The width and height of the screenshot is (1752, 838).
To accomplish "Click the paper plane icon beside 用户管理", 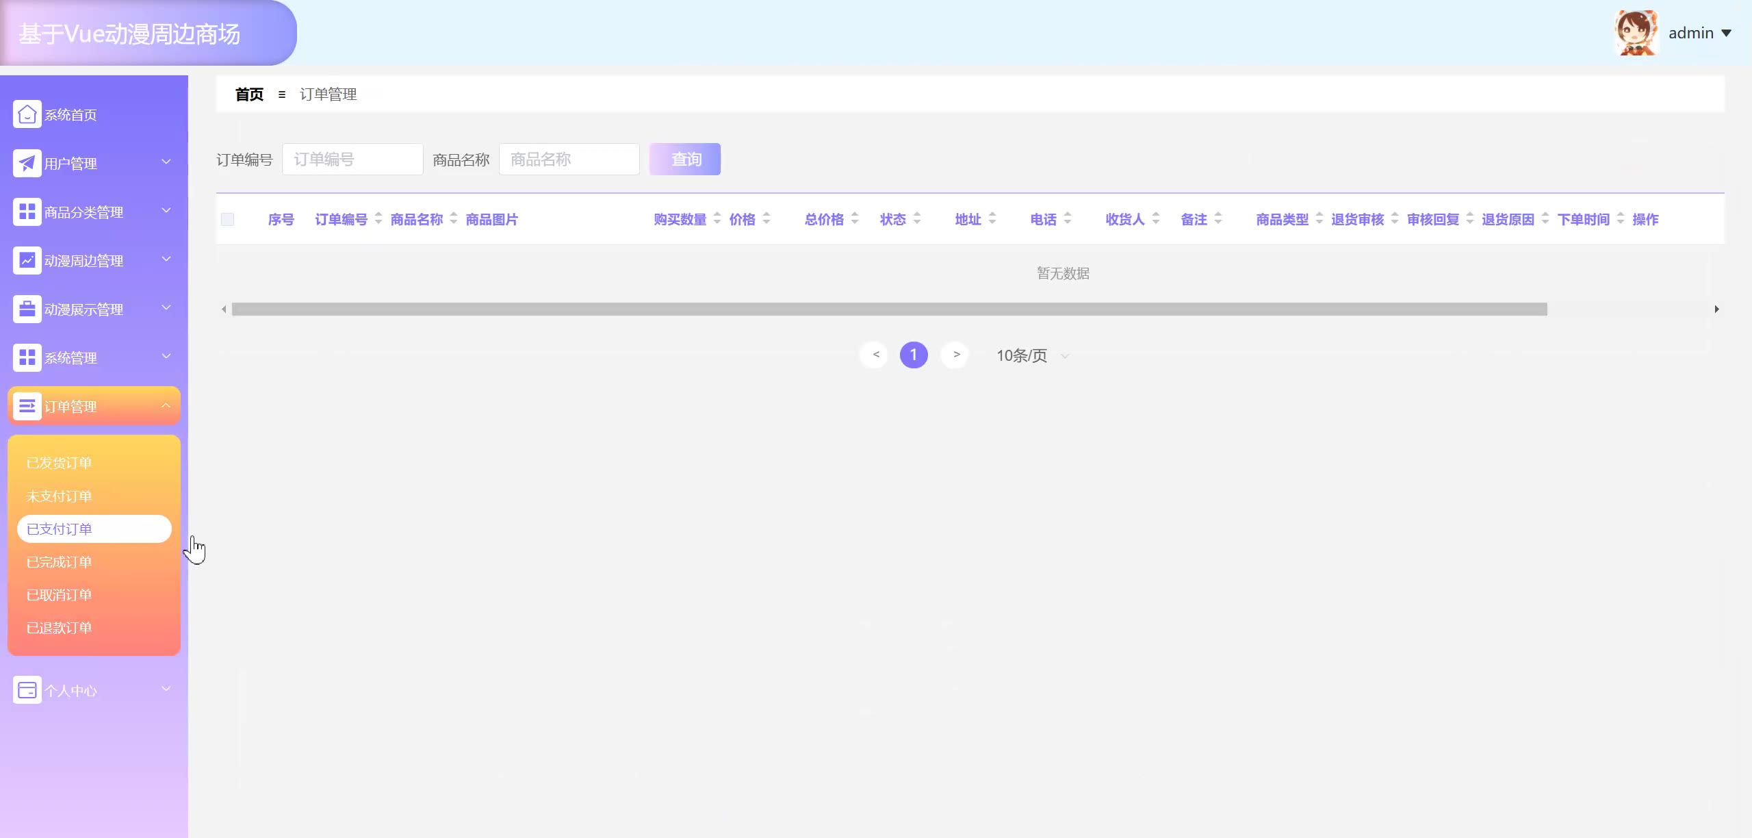I will click(x=27, y=163).
